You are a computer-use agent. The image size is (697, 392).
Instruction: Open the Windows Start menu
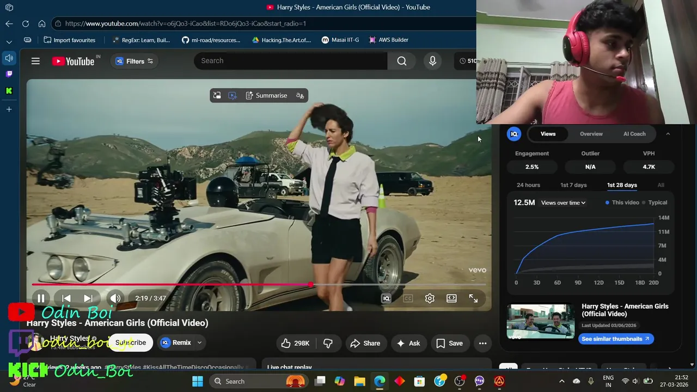[198, 381]
